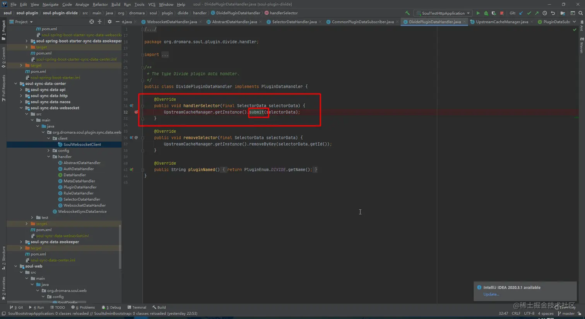The image size is (585, 319).
Task: Collapse the handler package in the tree
Action: point(49,157)
